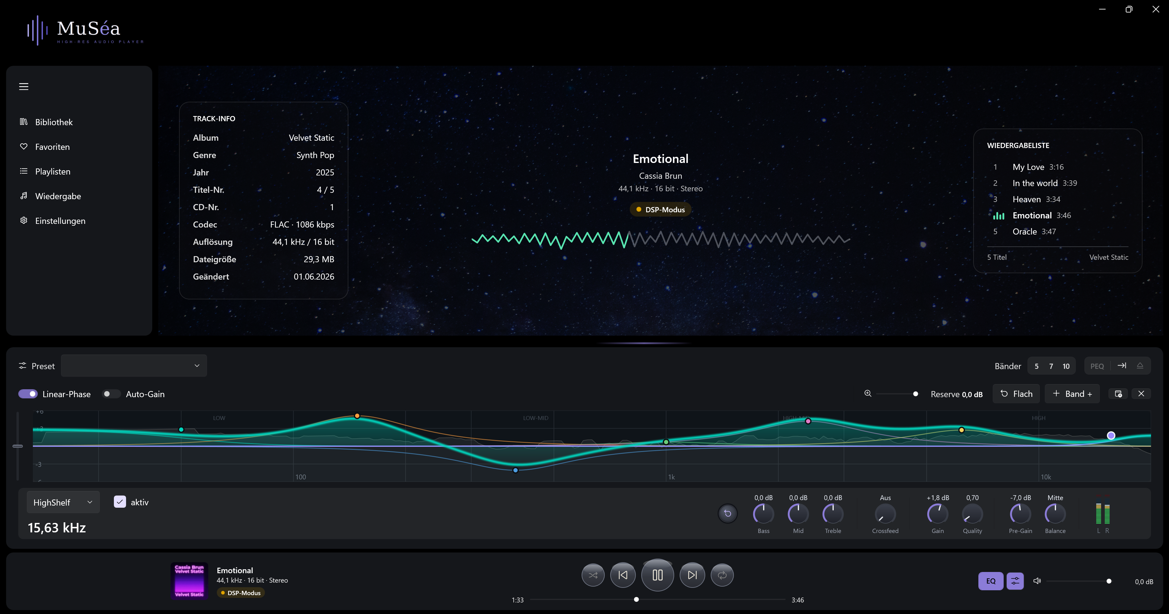The width and height of the screenshot is (1169, 614).
Task: Click the Crossfeed knob
Action: coord(885,514)
